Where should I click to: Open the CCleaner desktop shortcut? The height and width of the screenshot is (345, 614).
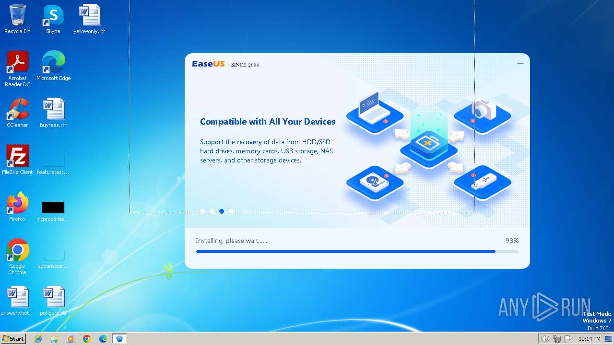point(17,113)
